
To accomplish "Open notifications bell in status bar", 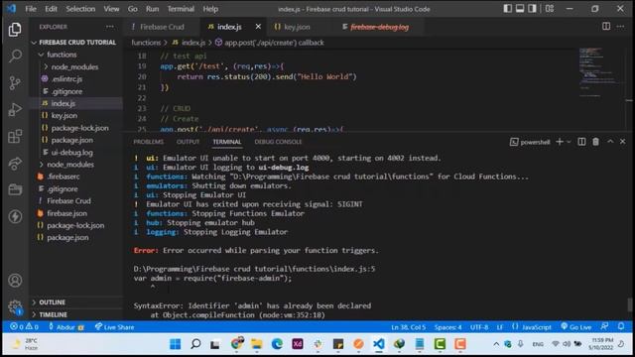I will pyautogui.click(x=621, y=326).
